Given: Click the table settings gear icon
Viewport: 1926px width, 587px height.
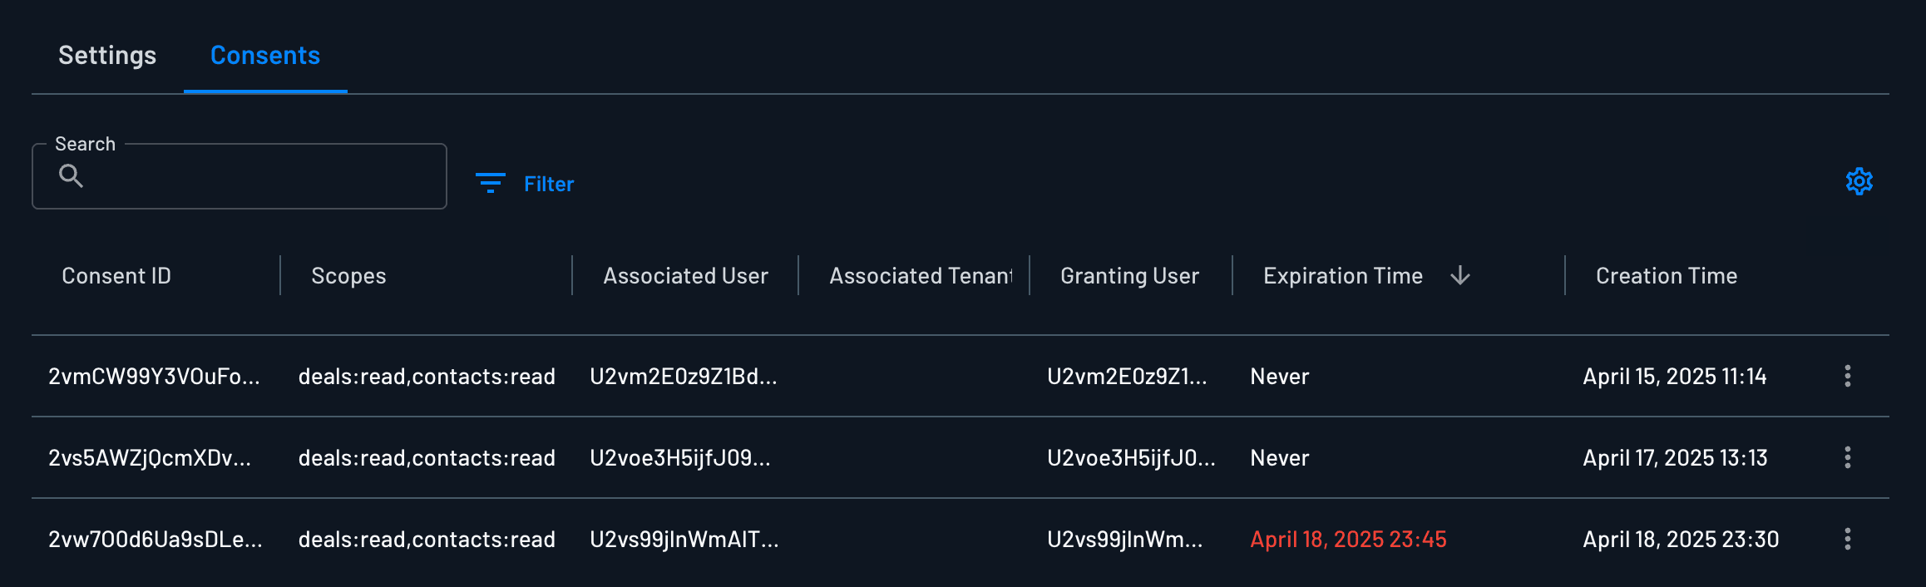Looking at the screenshot, I should click(1859, 182).
